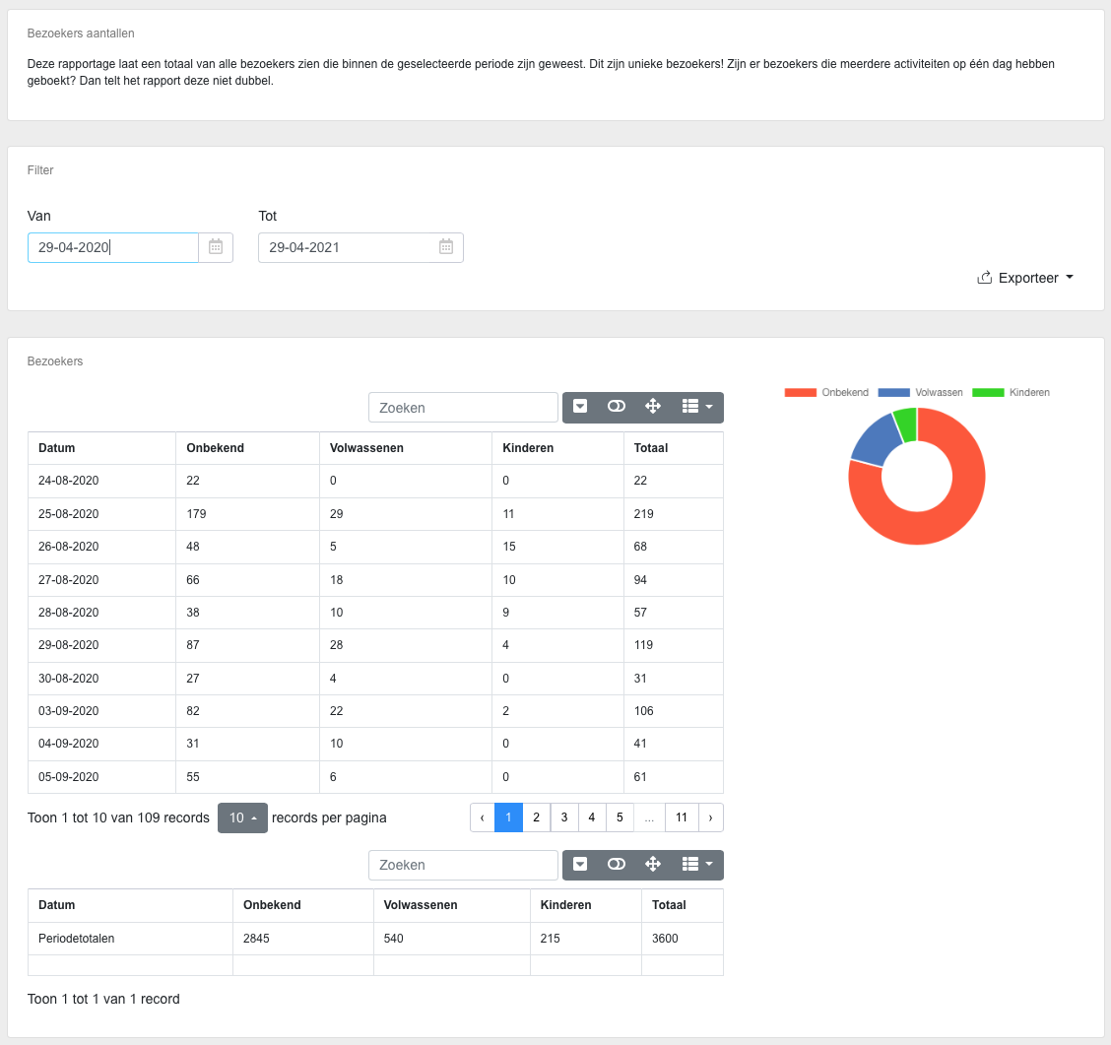Go to next page using the right arrow
Viewport: 1111px width, 1045px height.
click(x=710, y=817)
